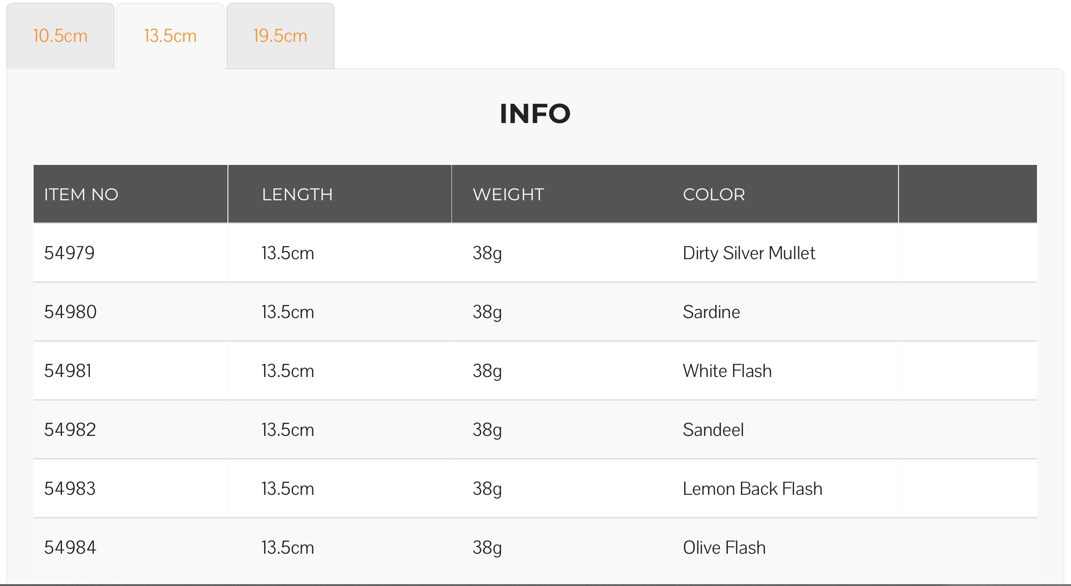Select item number 54984
1071x586 pixels.
point(70,548)
